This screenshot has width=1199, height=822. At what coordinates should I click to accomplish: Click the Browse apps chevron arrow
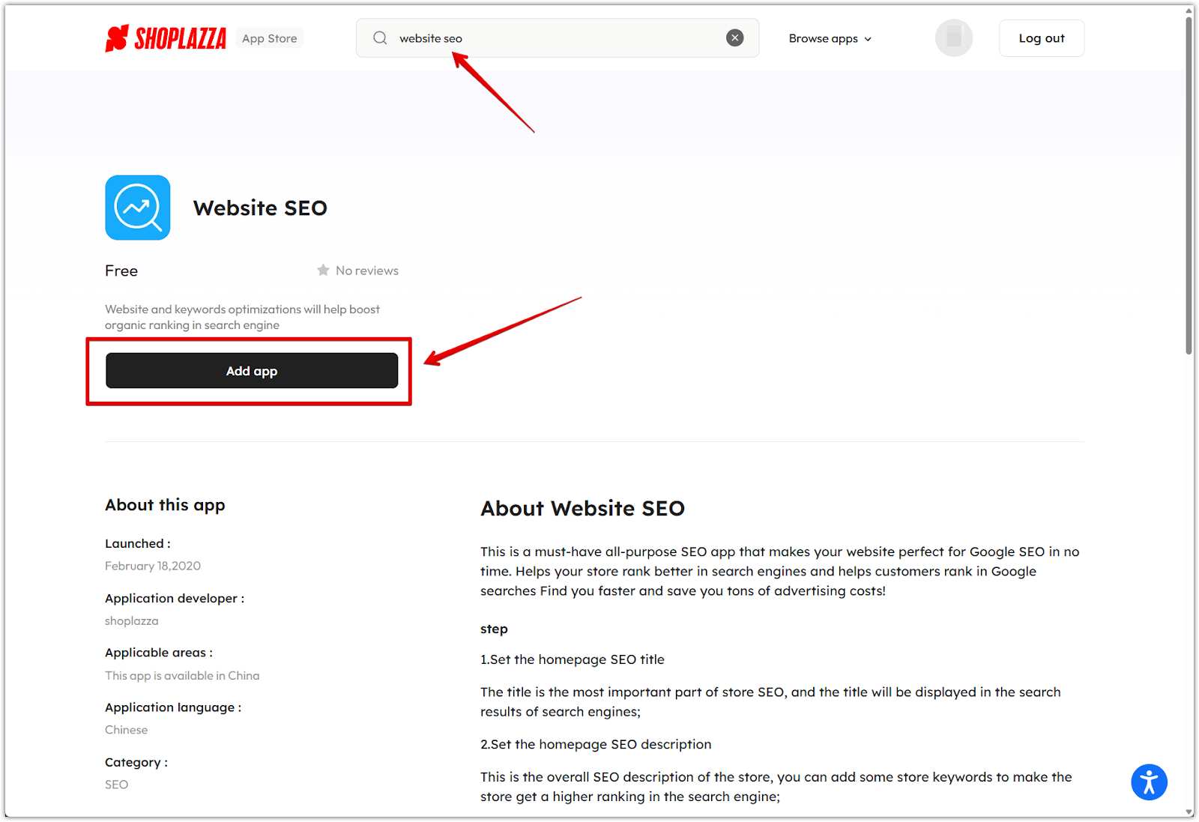868,39
